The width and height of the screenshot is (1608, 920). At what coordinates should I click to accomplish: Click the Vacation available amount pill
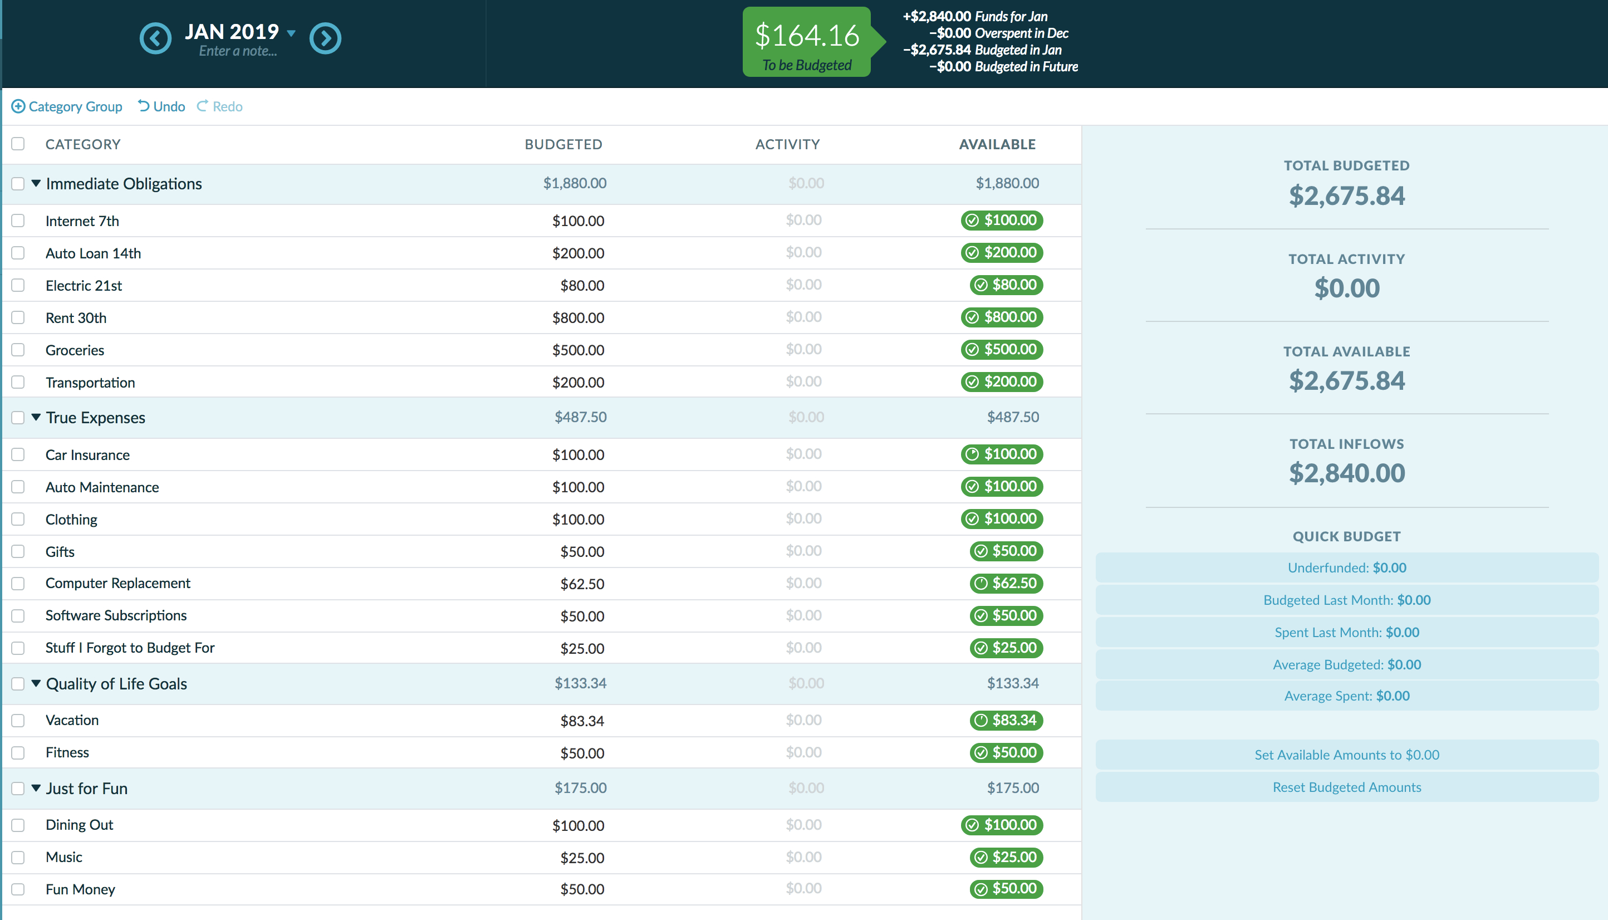pyautogui.click(x=1006, y=720)
